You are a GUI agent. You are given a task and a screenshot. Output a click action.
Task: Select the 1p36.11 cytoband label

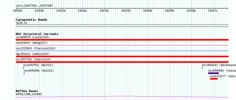point(21,23)
